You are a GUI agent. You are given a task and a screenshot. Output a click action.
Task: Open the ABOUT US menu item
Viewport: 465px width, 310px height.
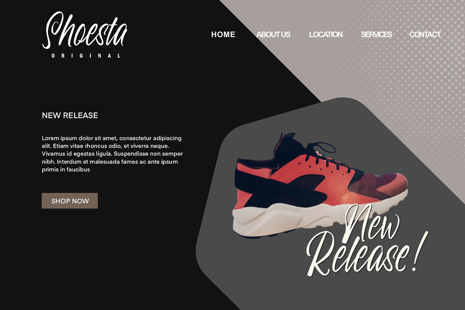(273, 34)
